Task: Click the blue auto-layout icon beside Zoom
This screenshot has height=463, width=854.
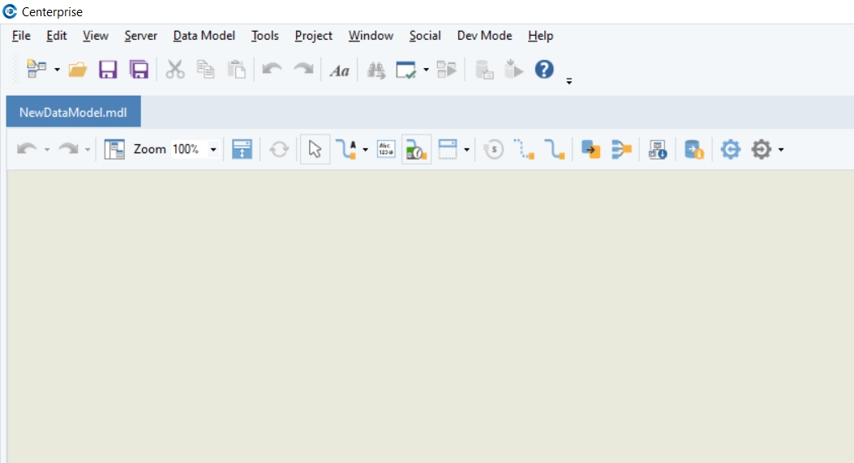Action: point(242,149)
